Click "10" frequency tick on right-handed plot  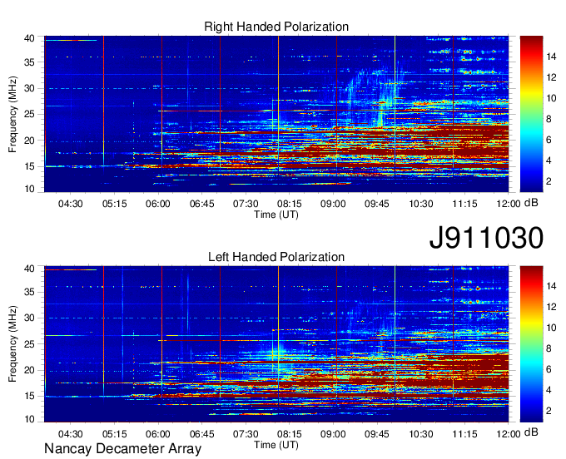click(x=29, y=189)
